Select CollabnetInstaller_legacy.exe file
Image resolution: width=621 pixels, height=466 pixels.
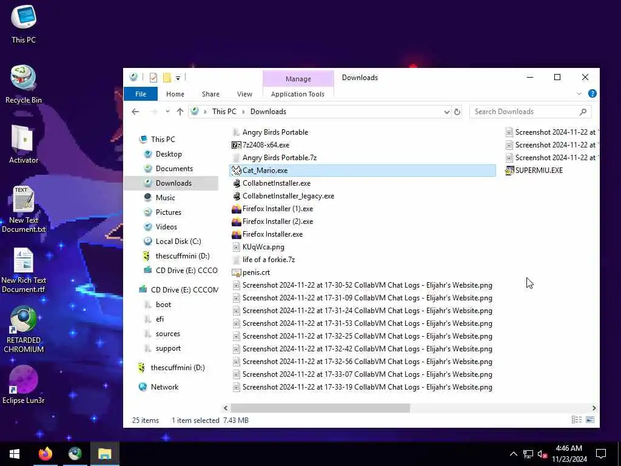pos(288,196)
